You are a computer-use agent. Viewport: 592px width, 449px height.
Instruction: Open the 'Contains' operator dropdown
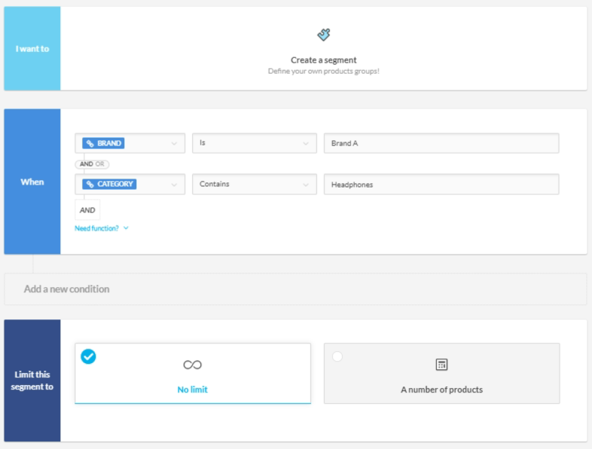(254, 185)
